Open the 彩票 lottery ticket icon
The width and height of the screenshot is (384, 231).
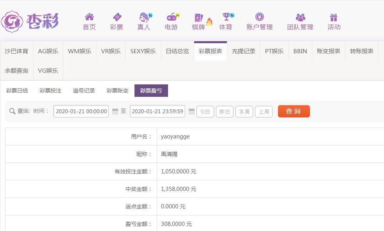click(x=117, y=17)
